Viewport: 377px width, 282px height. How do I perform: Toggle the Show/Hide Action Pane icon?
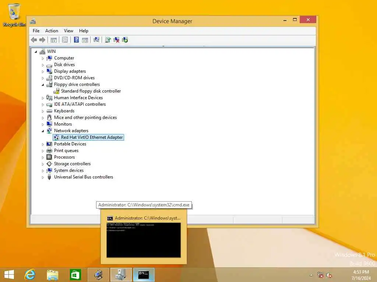85,40
